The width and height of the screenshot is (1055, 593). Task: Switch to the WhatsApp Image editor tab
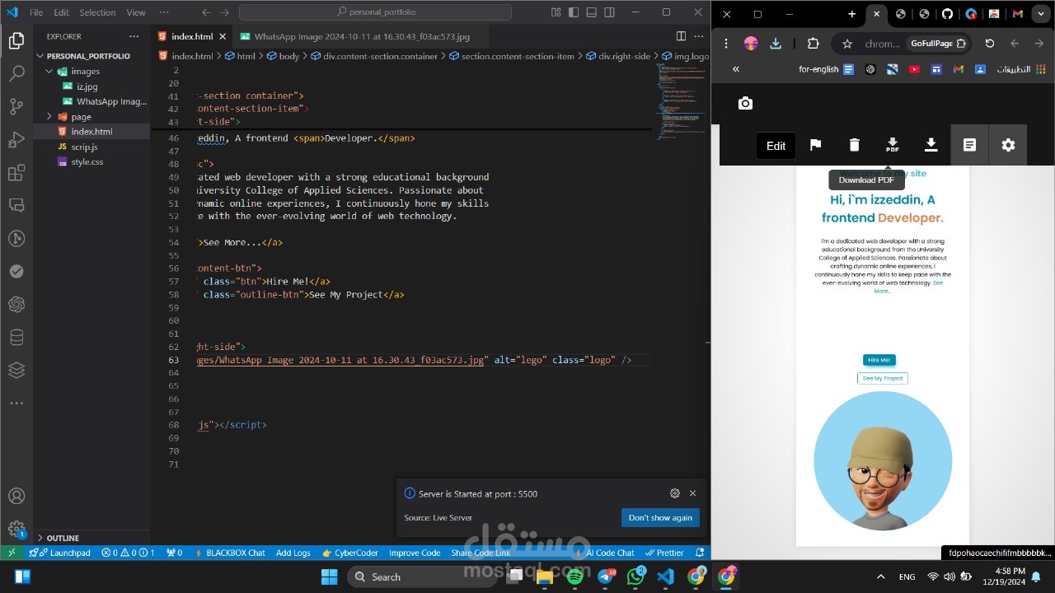(361, 36)
